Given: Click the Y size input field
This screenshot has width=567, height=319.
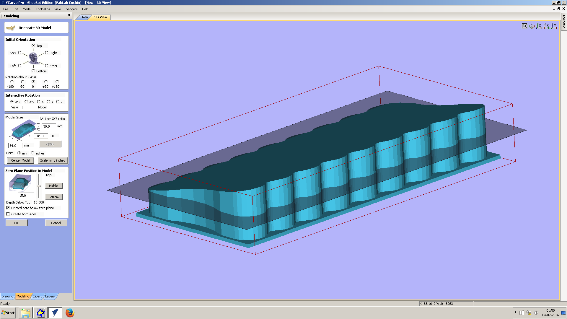Looking at the screenshot, I should pos(15,146).
